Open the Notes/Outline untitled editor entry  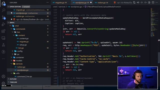(x=29, y=19)
